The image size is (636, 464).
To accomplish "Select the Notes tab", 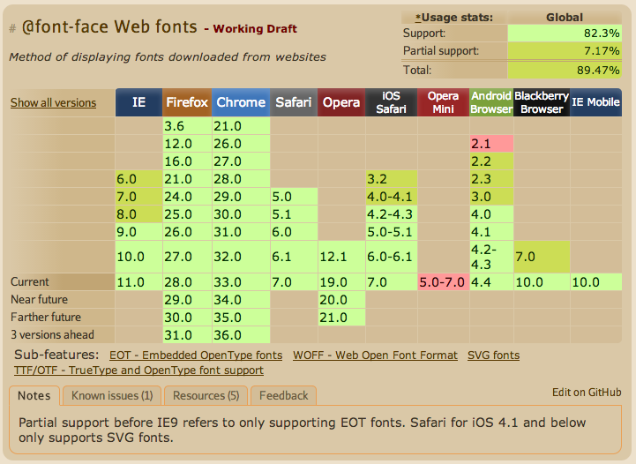I will click(34, 395).
